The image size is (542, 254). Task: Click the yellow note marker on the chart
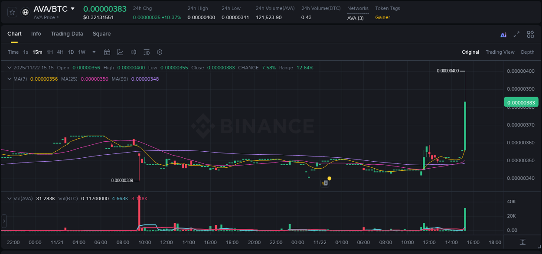(x=328, y=179)
